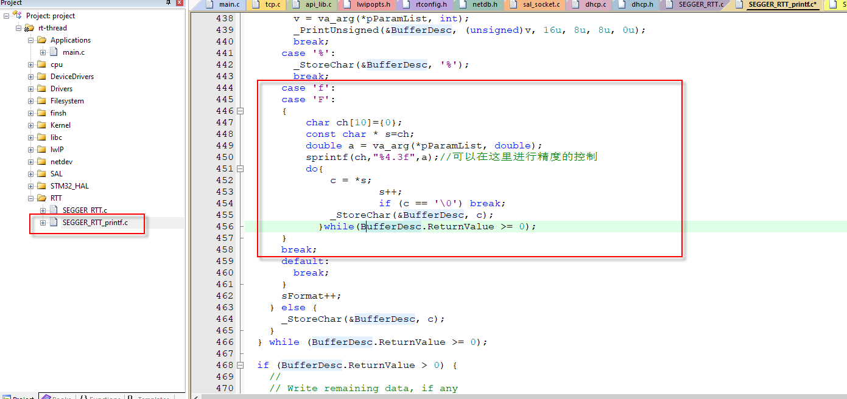Screen dimensions: 847x399
Task: Collapse the do-loop fold at line 451
Action: click(x=241, y=169)
